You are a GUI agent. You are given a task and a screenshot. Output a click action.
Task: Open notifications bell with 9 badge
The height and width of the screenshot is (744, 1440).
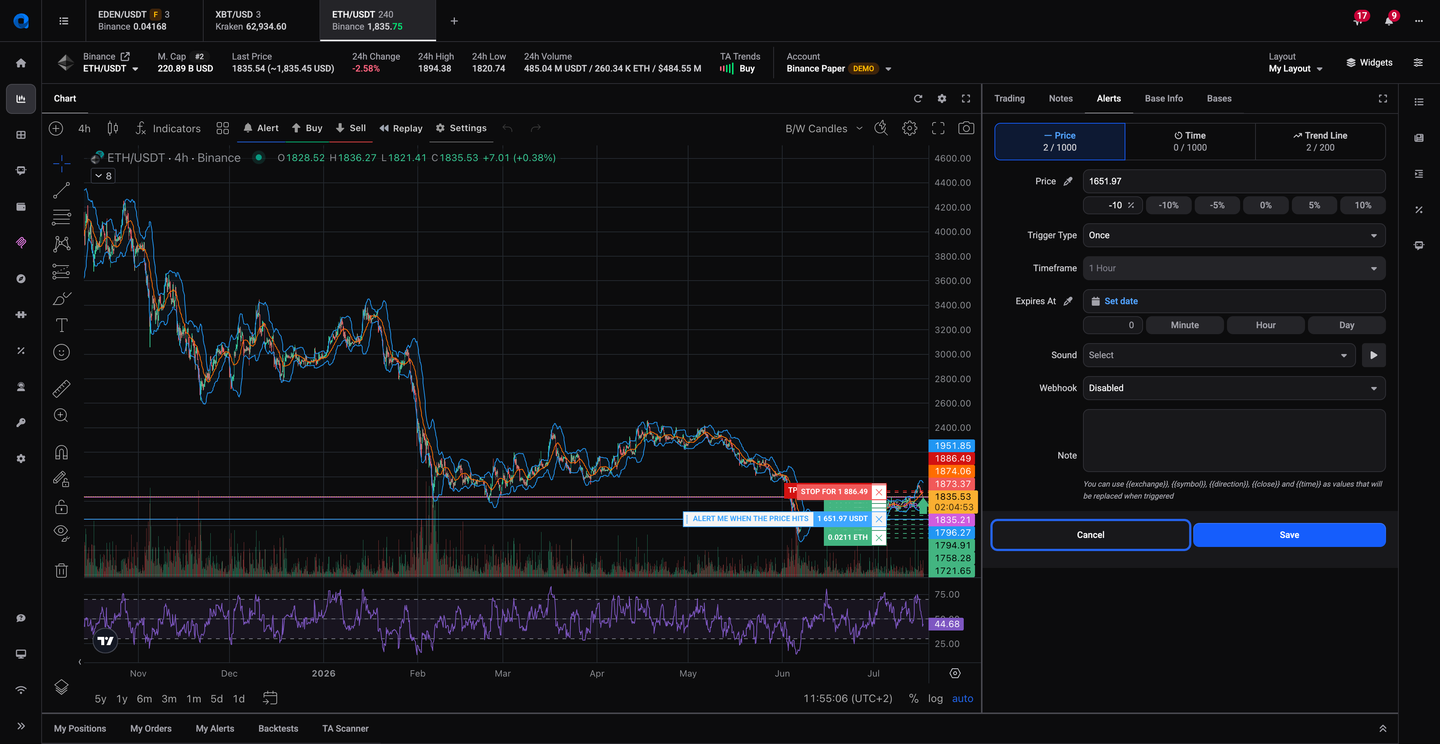1389,21
